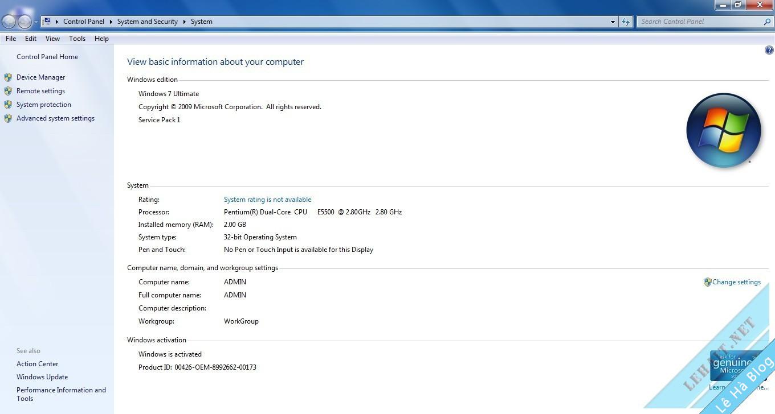Expand the arrow after Control Panel breadcrumb
Screen dimensions: 775x414
click(111, 22)
